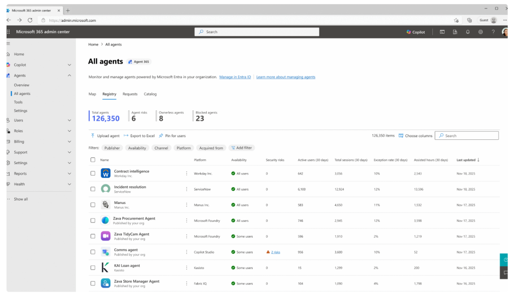Toggle the select-all checkbox in table header
Screen dimensions: 512x295
93,160
